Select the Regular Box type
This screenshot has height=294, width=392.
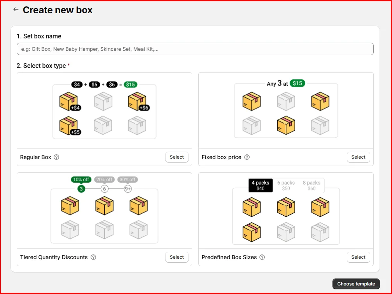(x=177, y=157)
